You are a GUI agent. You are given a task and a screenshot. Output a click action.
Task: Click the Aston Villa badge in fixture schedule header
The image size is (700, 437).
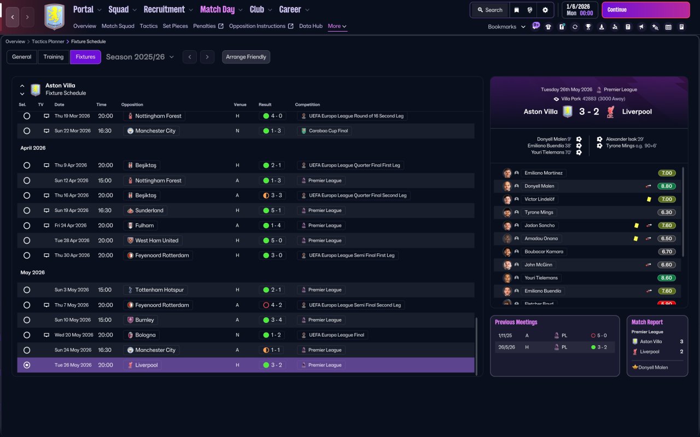pos(36,90)
